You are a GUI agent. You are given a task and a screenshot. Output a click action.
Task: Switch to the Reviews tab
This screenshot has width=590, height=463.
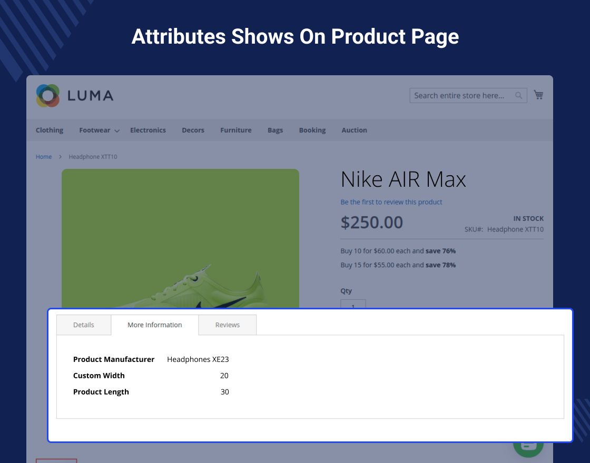click(x=227, y=325)
